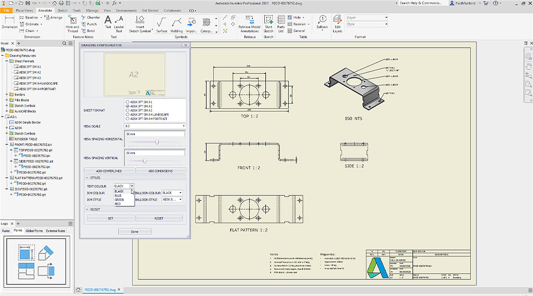This screenshot has width=533, height=296.
Task: Click the View Spacing Vertical value field
Action: coord(155,153)
